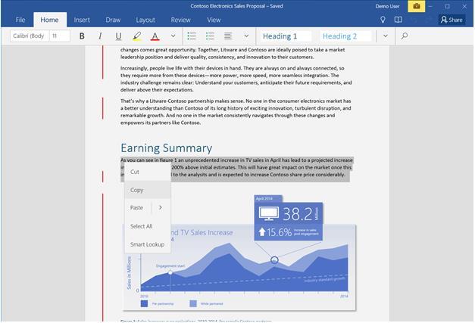Screen dimensions: 475x323
Task: Apply bulleted list
Action: [192, 36]
